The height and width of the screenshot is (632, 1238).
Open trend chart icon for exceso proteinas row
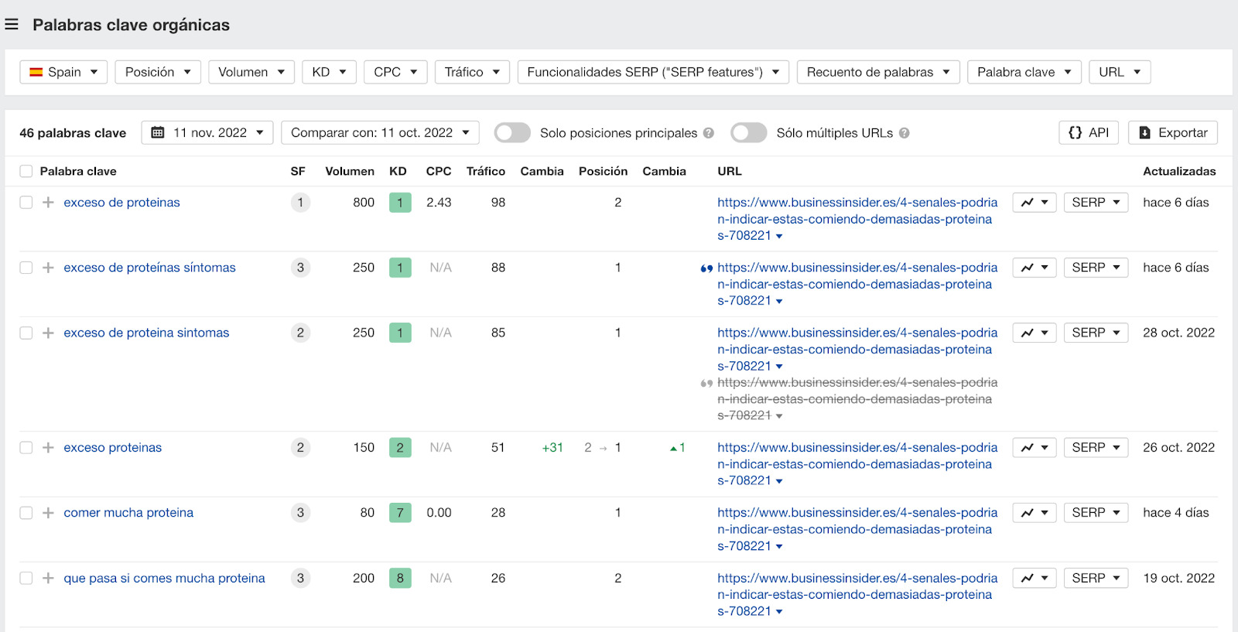(x=1034, y=448)
